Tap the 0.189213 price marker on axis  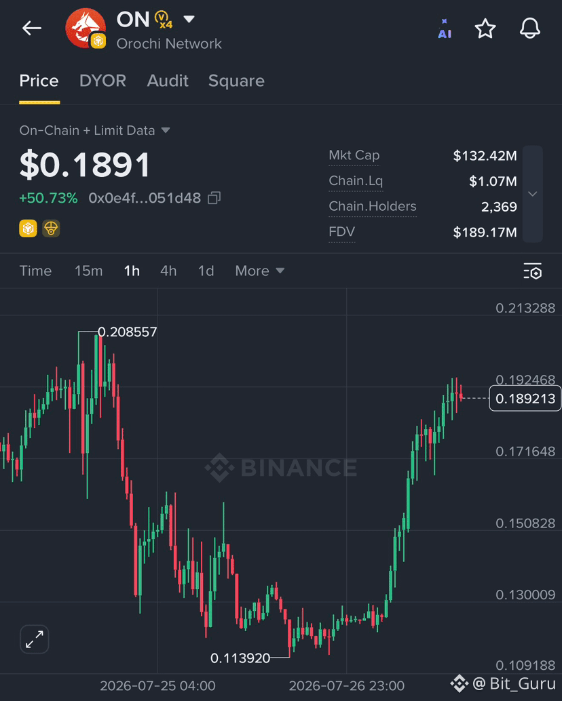[525, 399]
